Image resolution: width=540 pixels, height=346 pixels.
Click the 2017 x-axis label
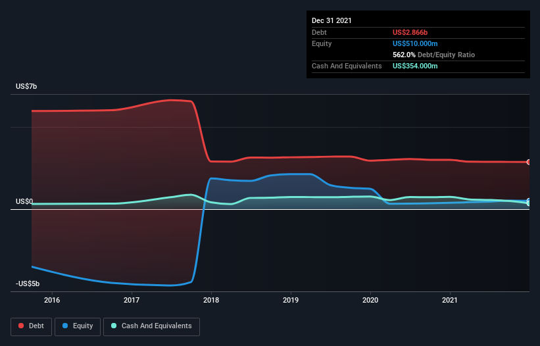point(132,300)
